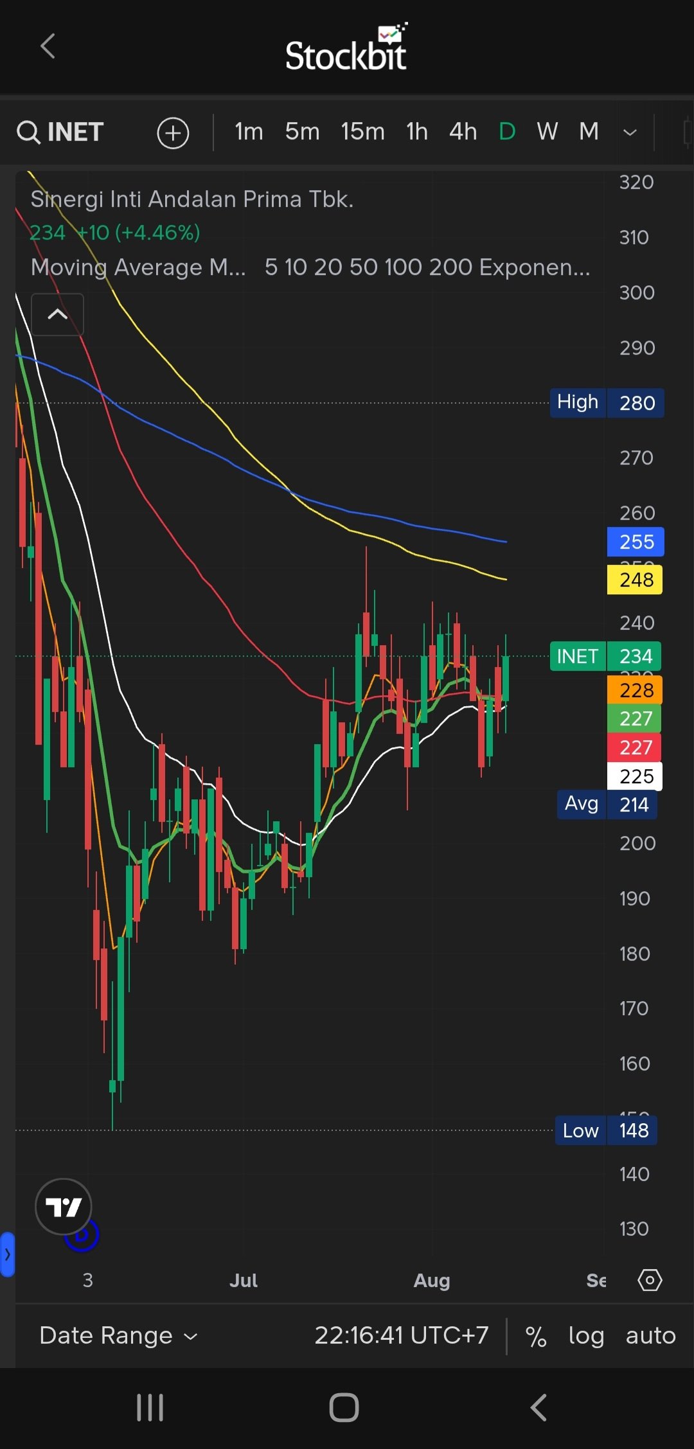Tap the INET 234 current price label
This screenshot has width=694, height=1449.
point(605,656)
